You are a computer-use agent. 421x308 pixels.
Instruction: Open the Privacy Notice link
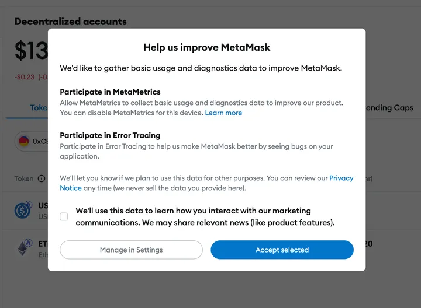point(341,178)
